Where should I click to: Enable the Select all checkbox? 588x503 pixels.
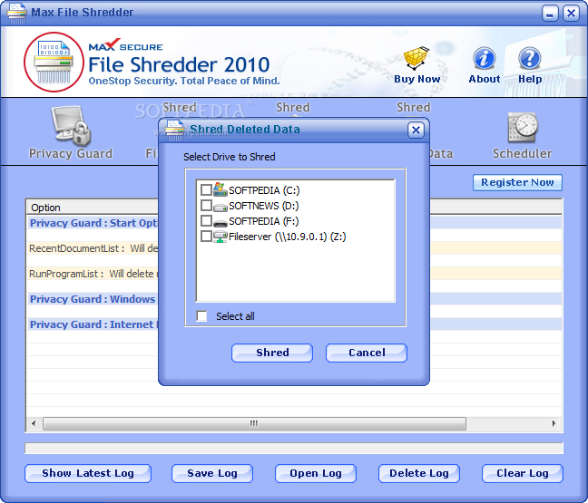(x=201, y=316)
